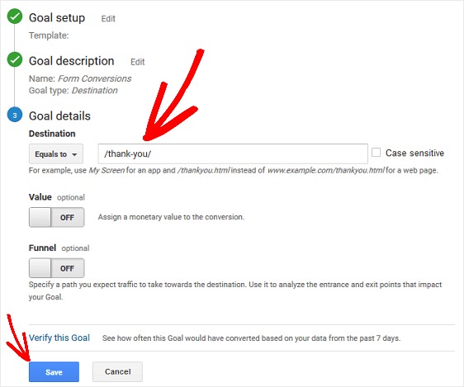Screen dimensions: 464x387
Task: Click the Verify this Goal link
Action: (59, 337)
